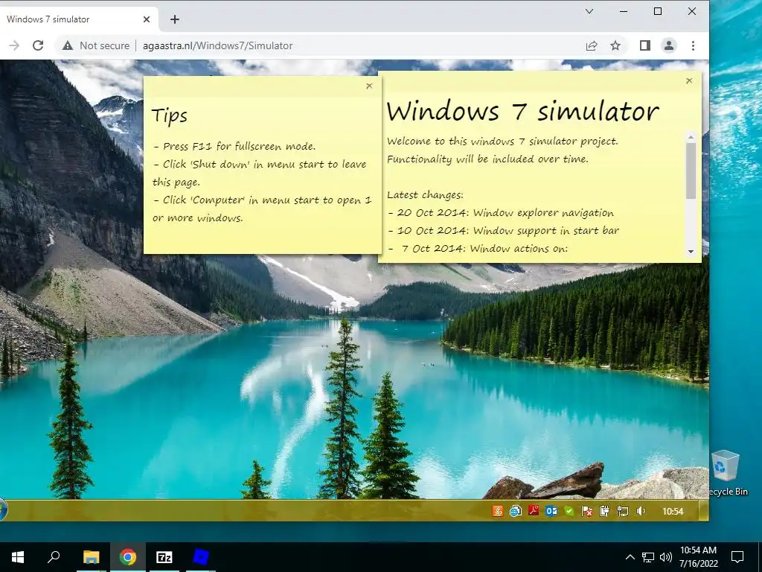
Task: Open Windows notification center icon
Action: [737, 557]
